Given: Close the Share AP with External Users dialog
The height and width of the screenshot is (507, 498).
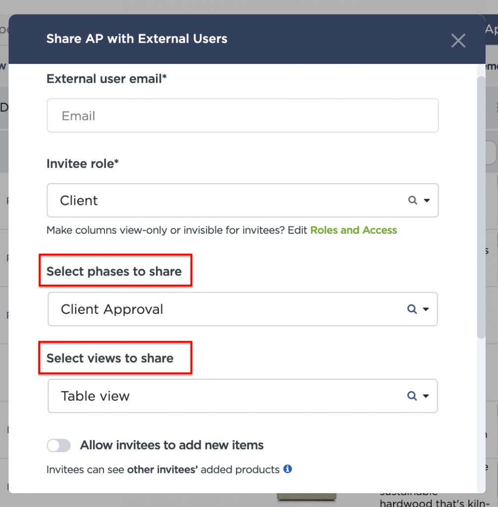Looking at the screenshot, I should (x=458, y=41).
